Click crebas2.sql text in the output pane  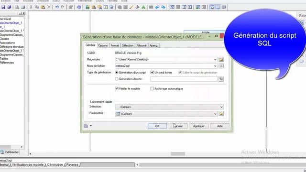click(x=6, y=161)
